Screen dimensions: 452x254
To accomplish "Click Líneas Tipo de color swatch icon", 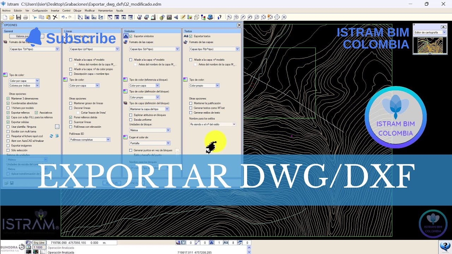I will (65, 80).
